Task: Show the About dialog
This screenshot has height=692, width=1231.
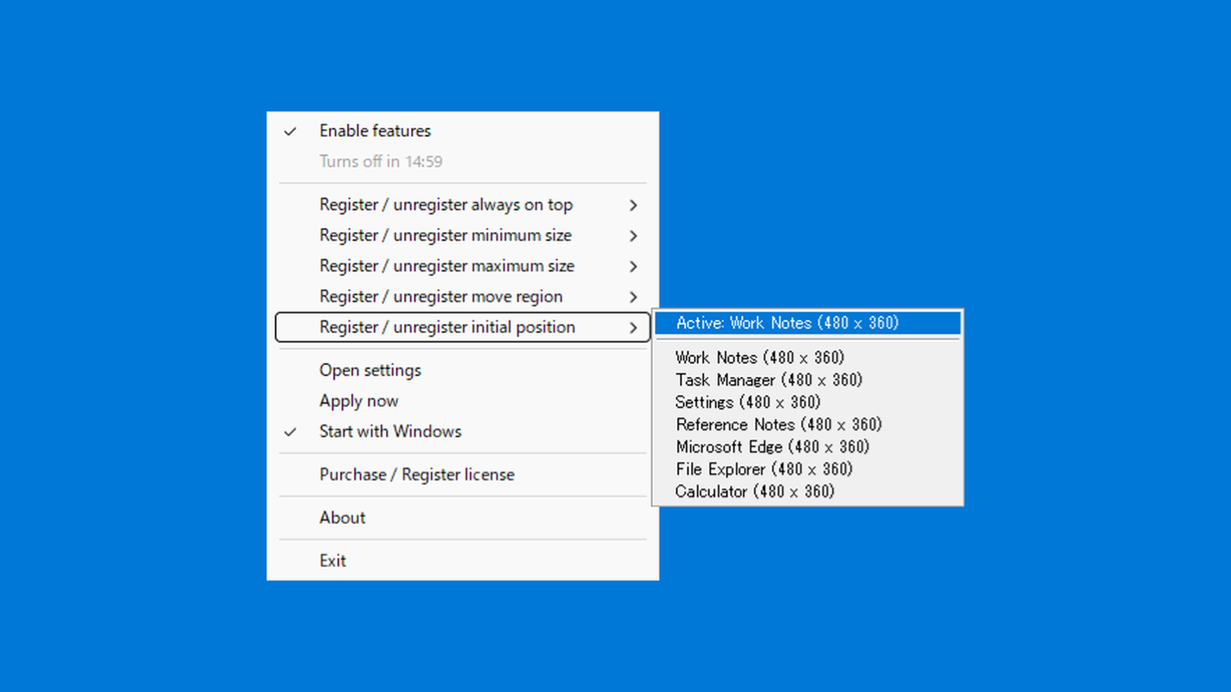Action: click(x=462, y=518)
